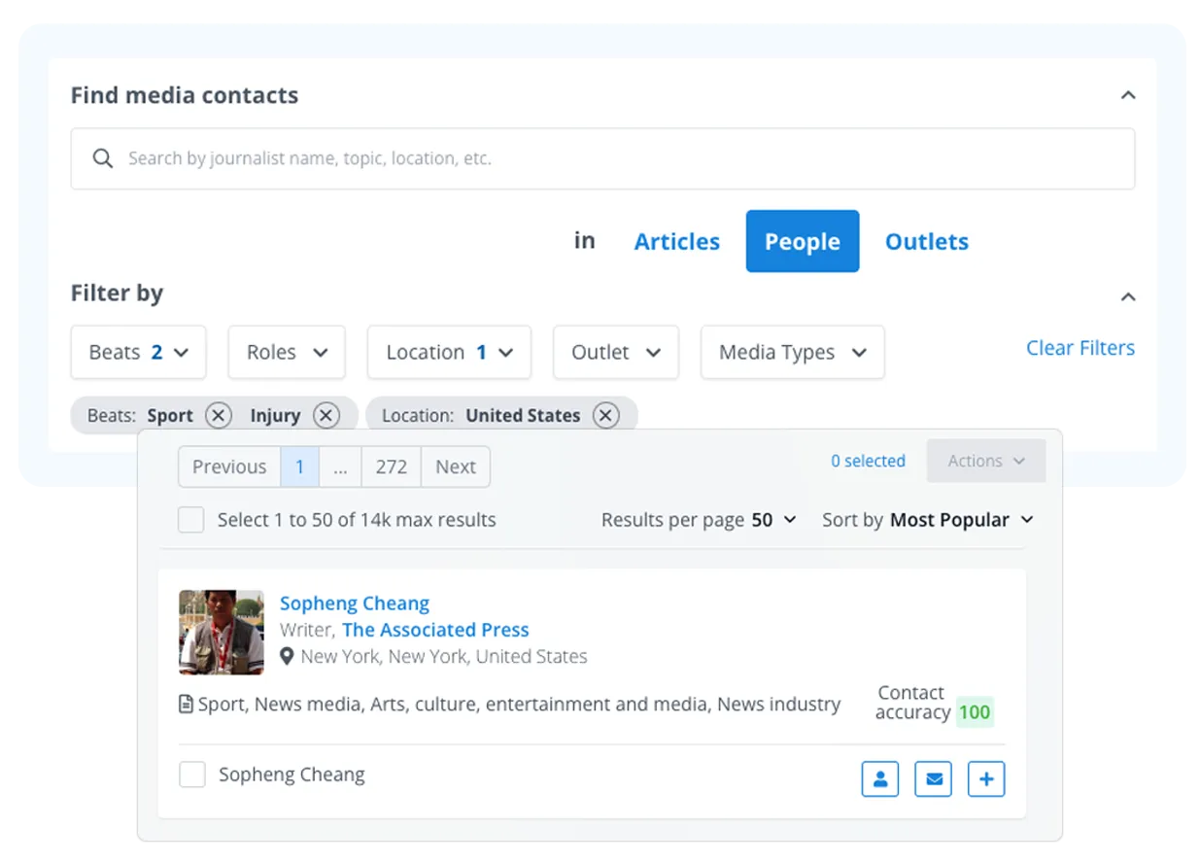Go to the Next results page

(x=455, y=466)
